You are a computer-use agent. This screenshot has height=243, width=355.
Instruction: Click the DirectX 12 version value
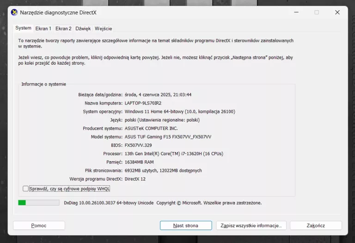pyautogui.click(x=135, y=179)
